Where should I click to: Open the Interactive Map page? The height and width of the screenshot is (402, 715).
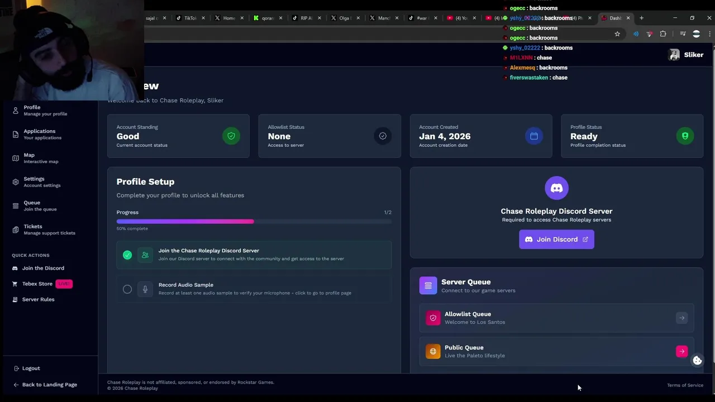pos(49,159)
